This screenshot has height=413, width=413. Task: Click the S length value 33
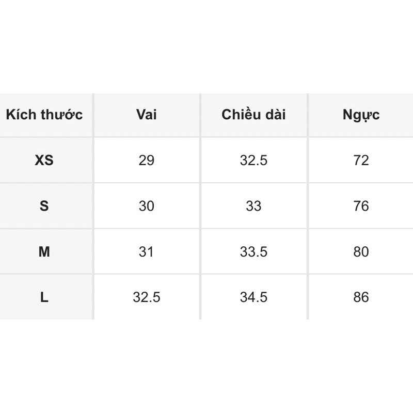(x=253, y=206)
